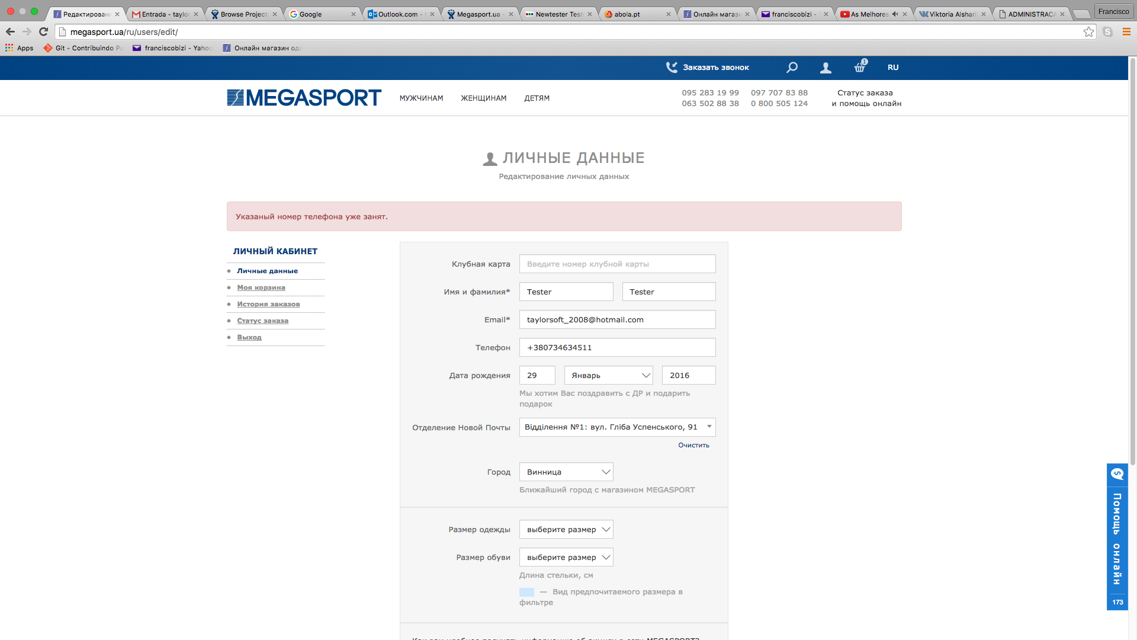Bookmark page with the star icon

(x=1088, y=32)
